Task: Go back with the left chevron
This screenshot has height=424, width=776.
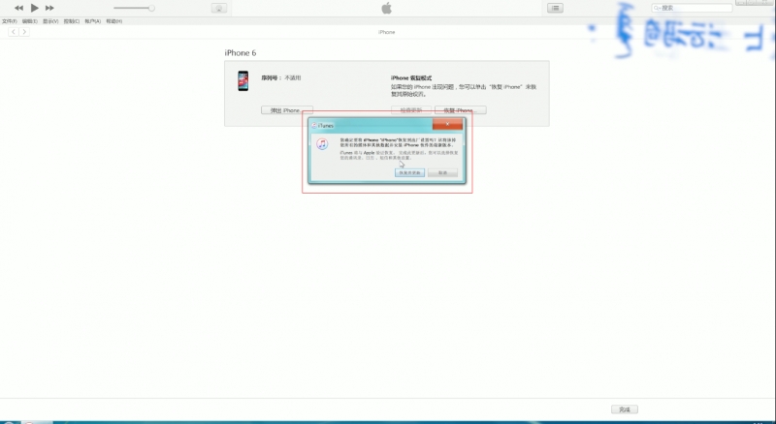Action: [14, 32]
